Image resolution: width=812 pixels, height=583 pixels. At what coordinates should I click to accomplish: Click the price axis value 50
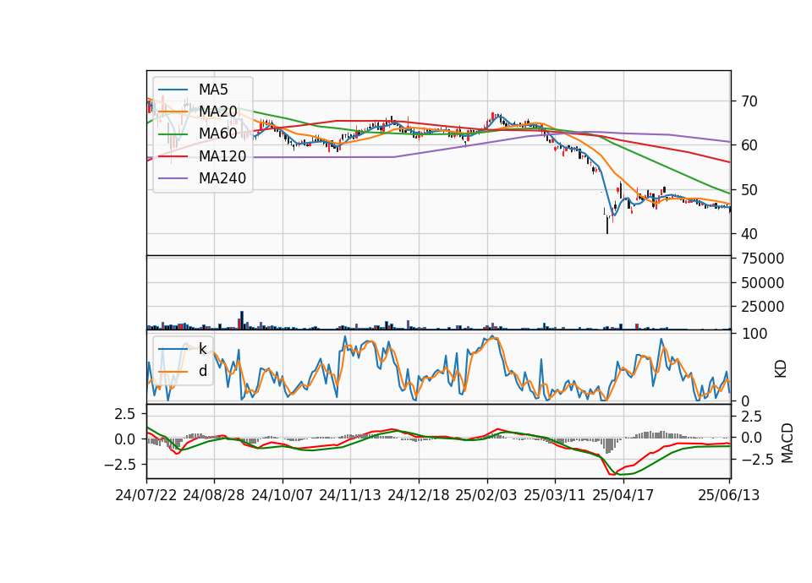pyautogui.click(x=749, y=190)
